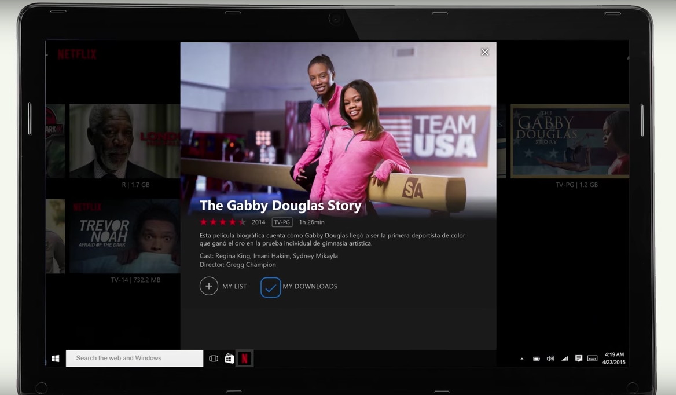Open the Action Center notifications icon
Image resolution: width=676 pixels, height=395 pixels.
coord(578,359)
